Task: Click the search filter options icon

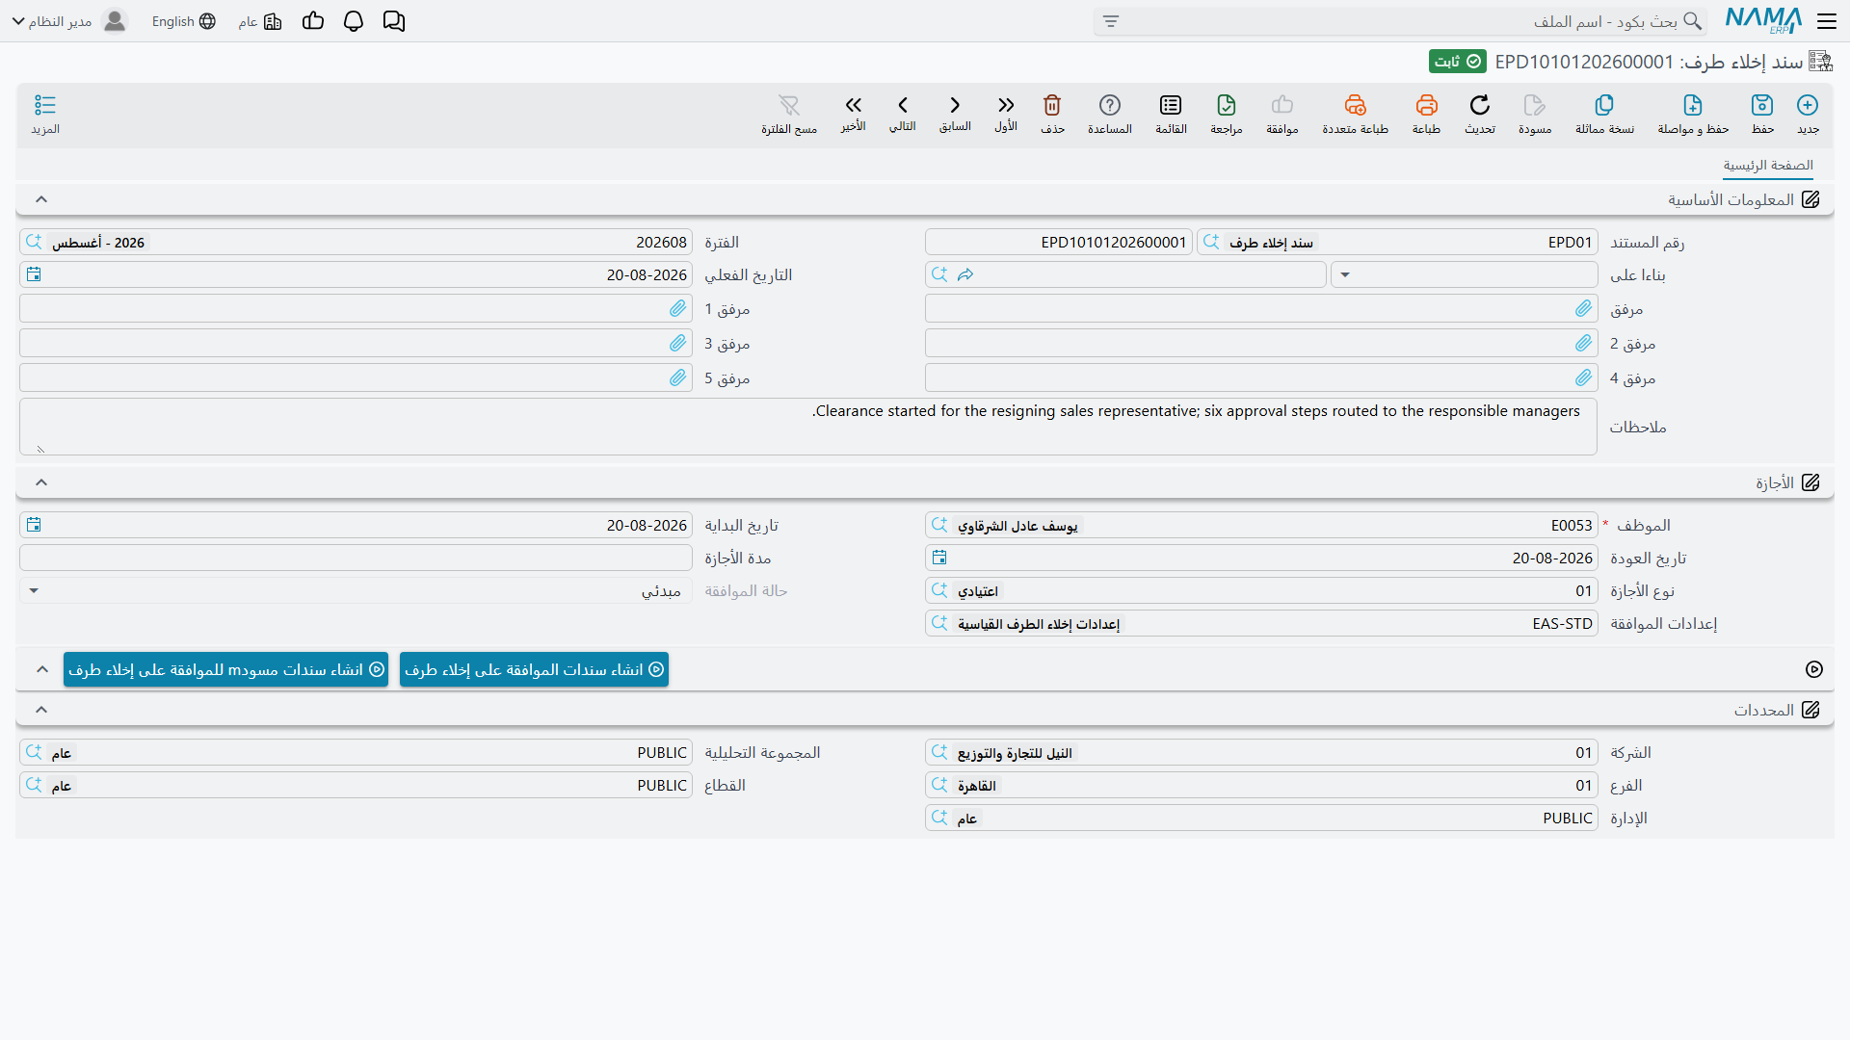Action: coord(1111,21)
